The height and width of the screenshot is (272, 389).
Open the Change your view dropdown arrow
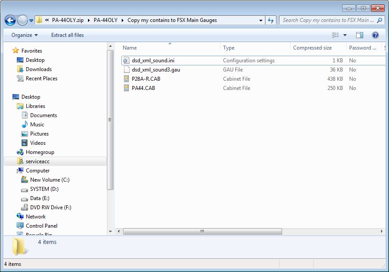point(345,35)
